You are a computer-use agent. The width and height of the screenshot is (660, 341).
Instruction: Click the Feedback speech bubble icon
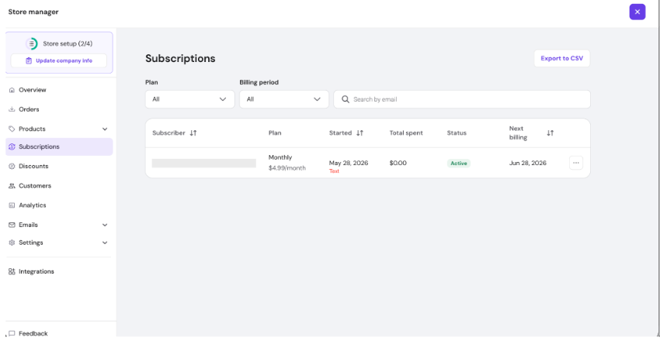pyautogui.click(x=12, y=333)
